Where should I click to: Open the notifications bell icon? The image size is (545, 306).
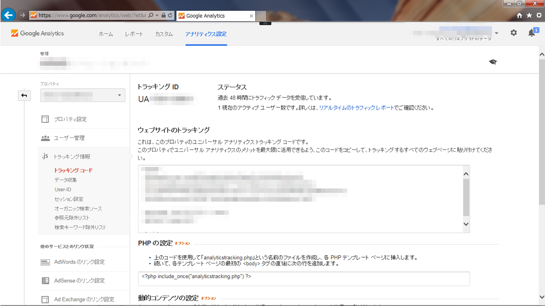531,33
